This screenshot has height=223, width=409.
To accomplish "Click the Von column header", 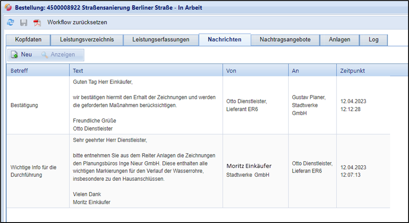I will (x=255, y=71).
